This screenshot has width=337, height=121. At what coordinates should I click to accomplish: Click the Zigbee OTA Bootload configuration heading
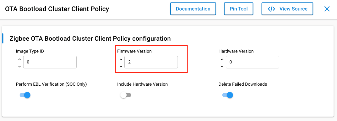click(90, 38)
